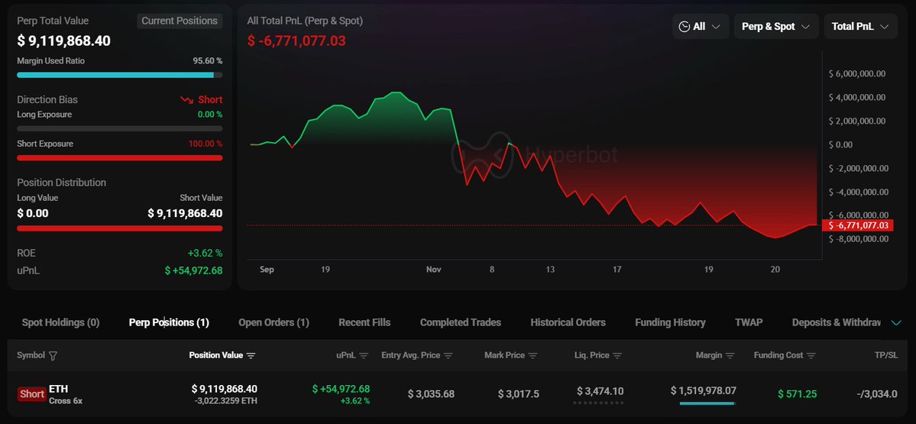Click the Position Distribution red bar
This screenshot has height=424, width=916.
coord(120,228)
